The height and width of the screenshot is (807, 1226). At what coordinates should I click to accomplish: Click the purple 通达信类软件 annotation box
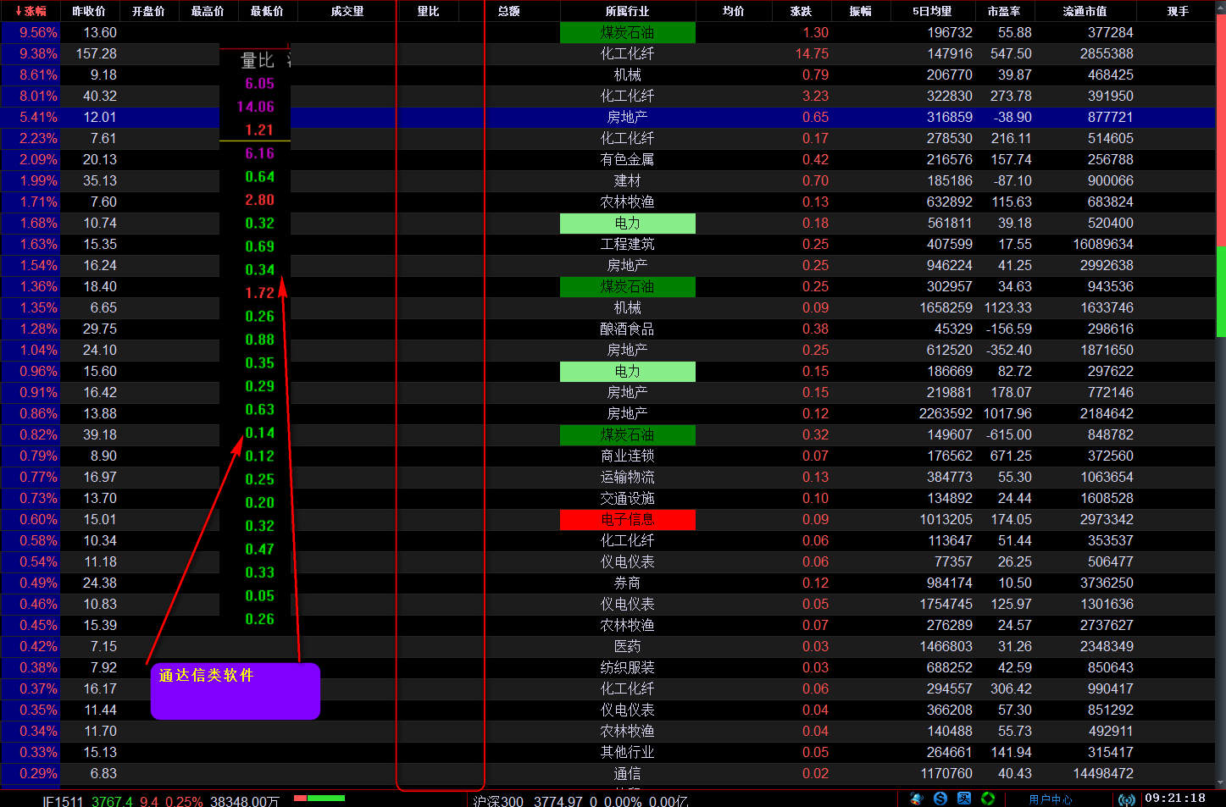pos(235,691)
